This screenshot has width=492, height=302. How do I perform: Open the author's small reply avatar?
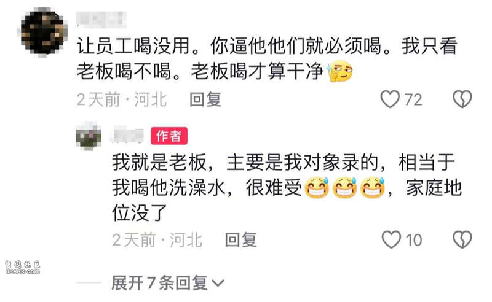[89, 136]
